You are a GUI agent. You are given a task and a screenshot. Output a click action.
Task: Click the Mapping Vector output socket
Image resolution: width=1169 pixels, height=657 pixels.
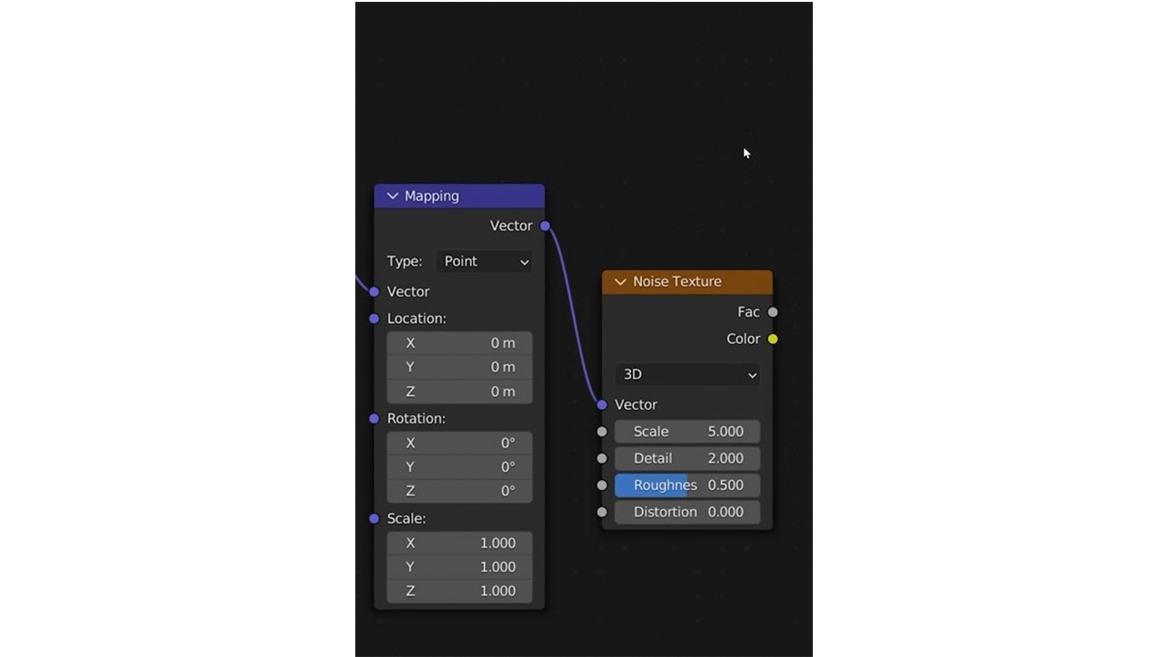tap(545, 226)
